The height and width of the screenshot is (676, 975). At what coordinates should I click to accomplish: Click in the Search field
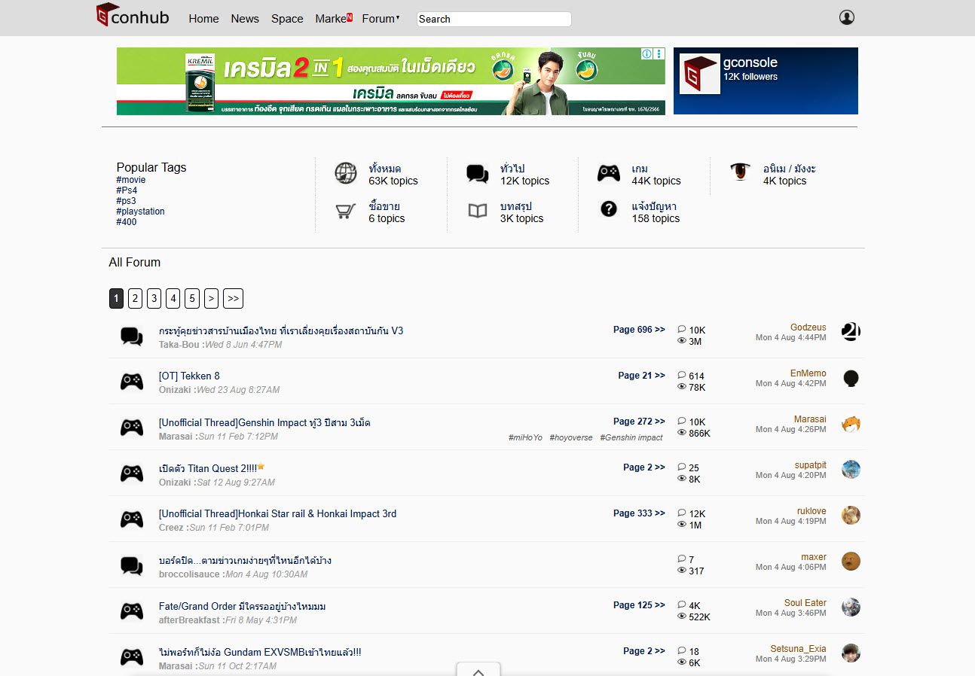494,19
